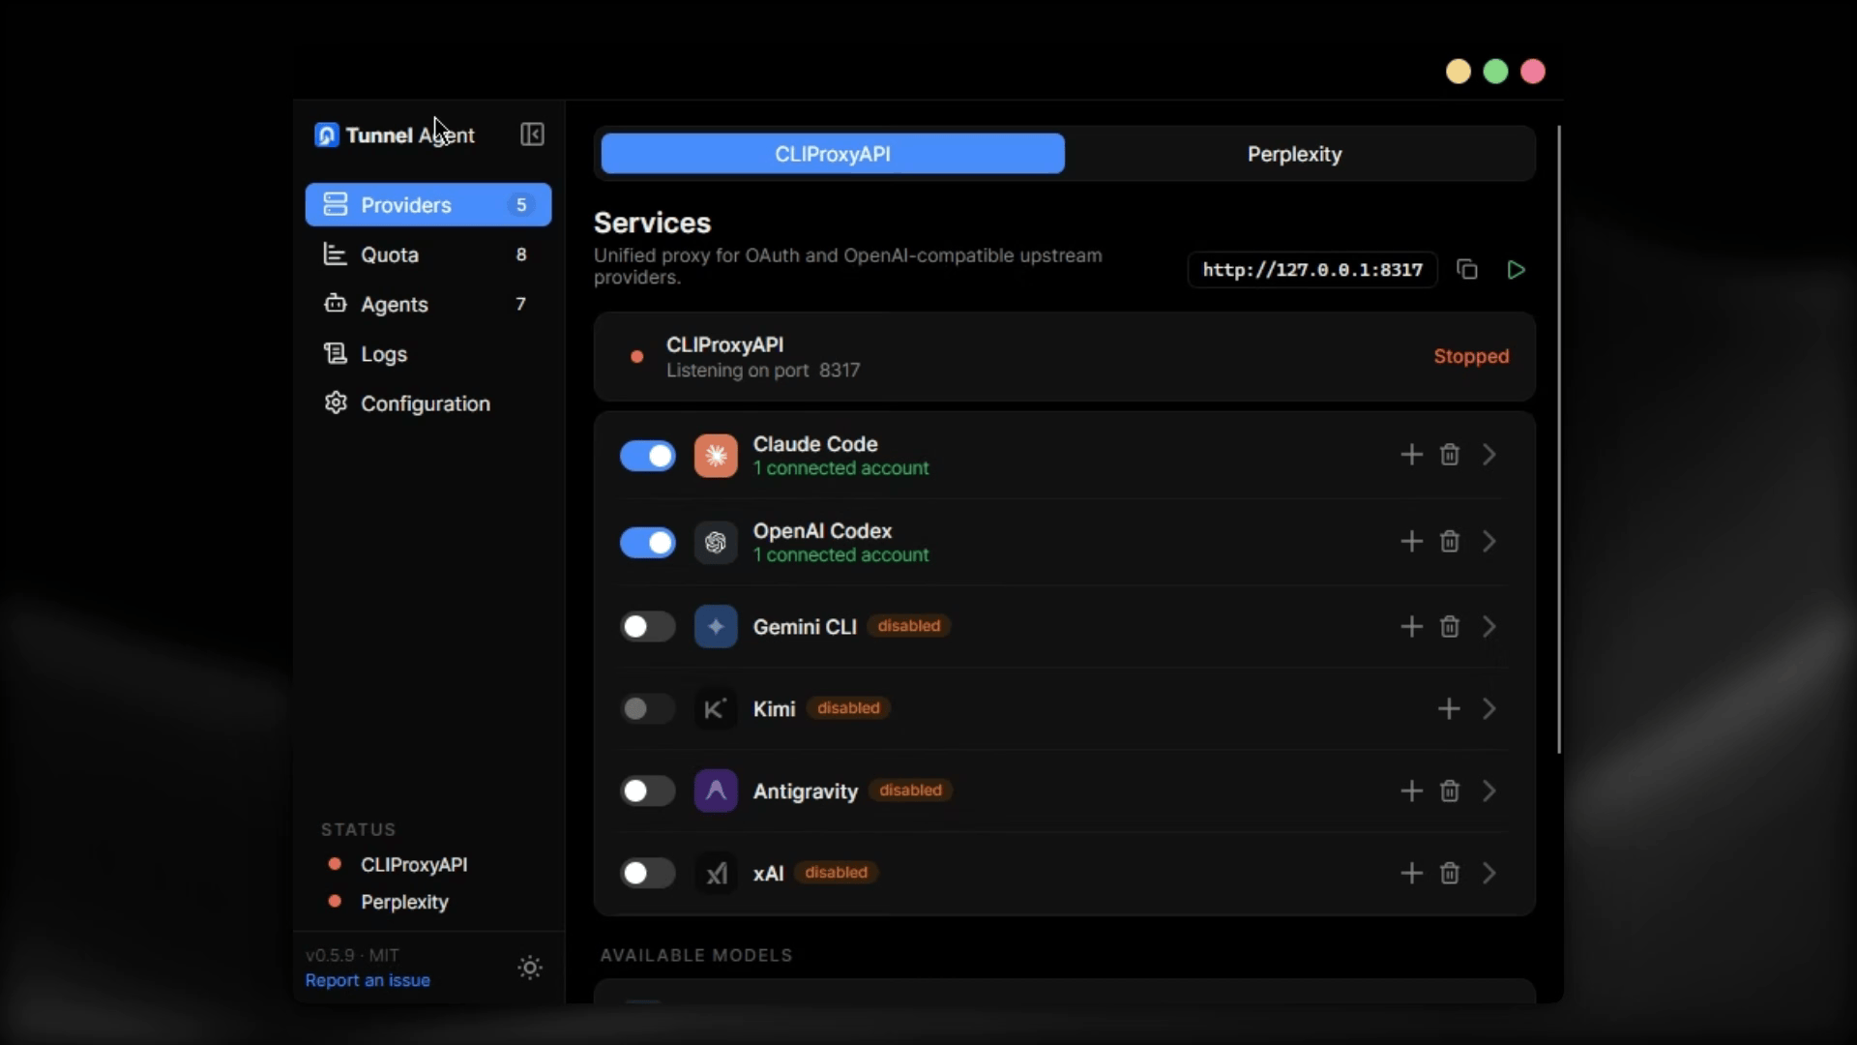Delete the OpenAI Codex provider accounts
The width and height of the screenshot is (1857, 1045).
pos(1449,542)
